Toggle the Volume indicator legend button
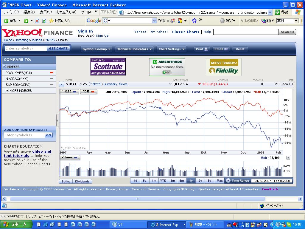This screenshot has height=229, width=305. click(x=69, y=157)
